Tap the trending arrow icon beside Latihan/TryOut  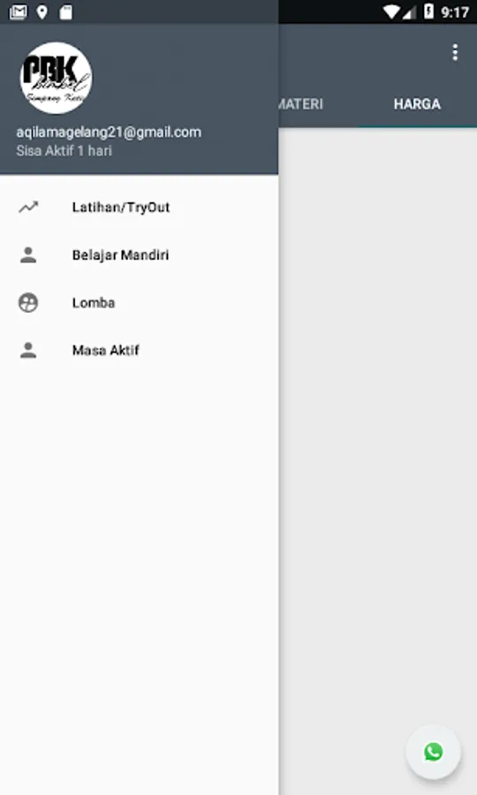point(28,207)
